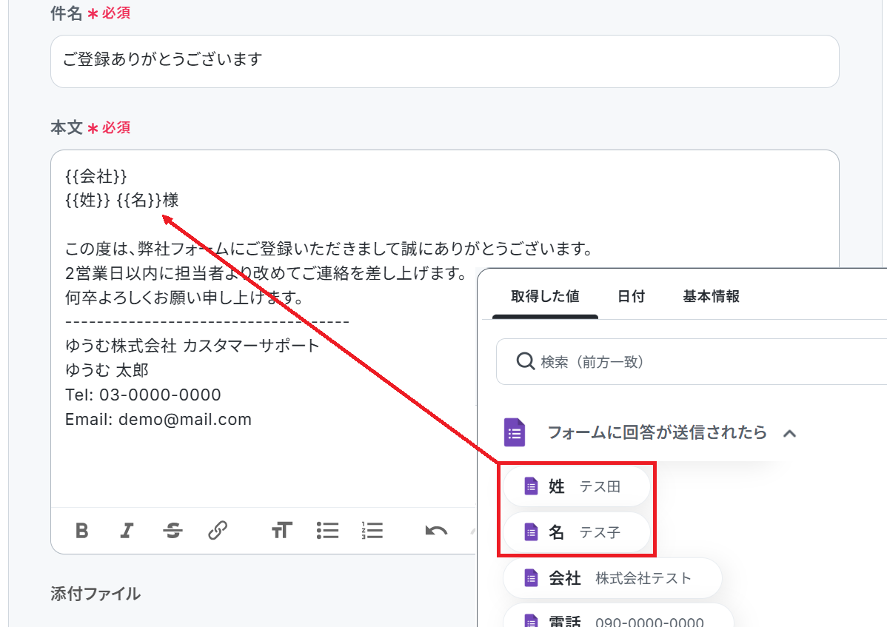
Task: Insert a numbered list
Action: 372,530
